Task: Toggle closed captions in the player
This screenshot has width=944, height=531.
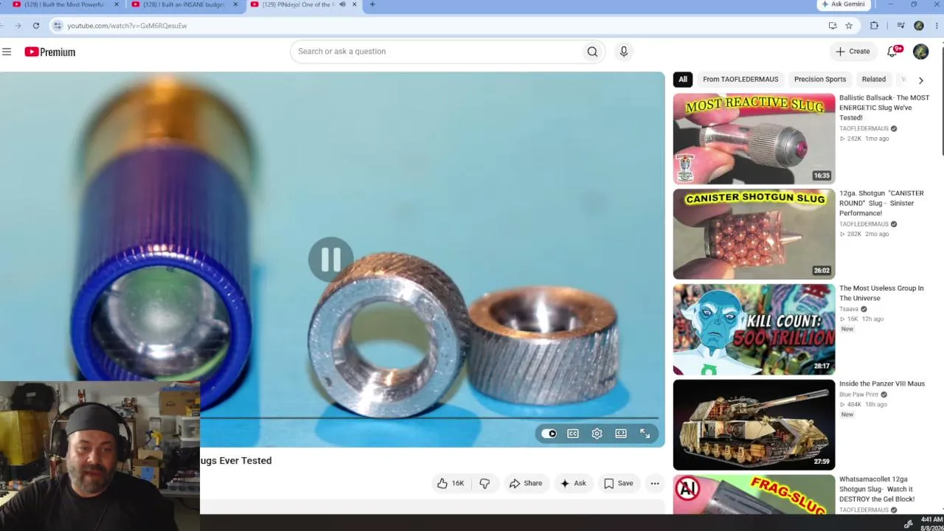Action: [573, 434]
